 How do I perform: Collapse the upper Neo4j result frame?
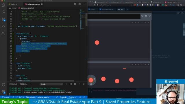[x=142, y=22]
